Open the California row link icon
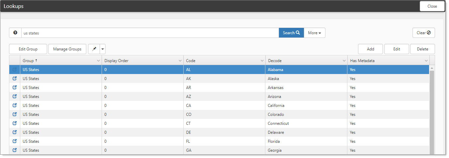449x158 pixels. click(x=15, y=106)
